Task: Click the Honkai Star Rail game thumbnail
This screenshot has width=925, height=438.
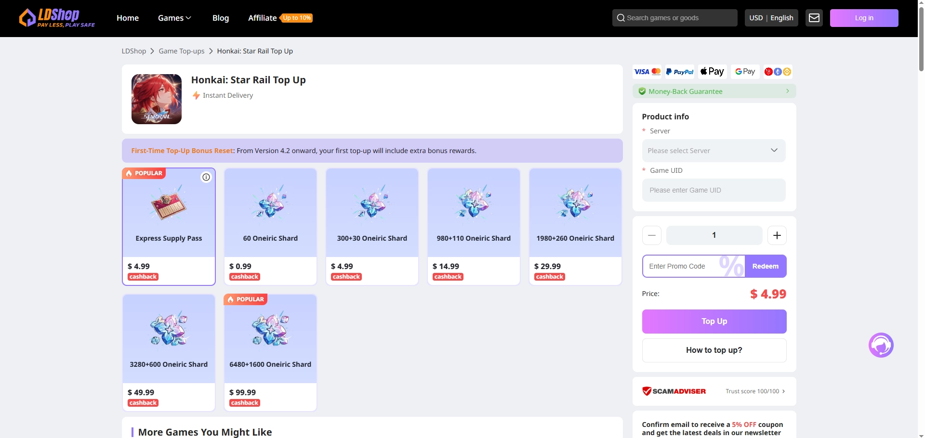Action: tap(157, 99)
